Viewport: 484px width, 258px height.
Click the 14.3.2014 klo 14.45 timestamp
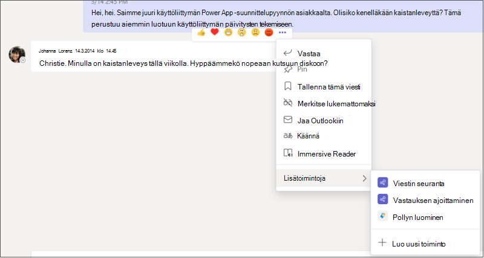(x=96, y=51)
